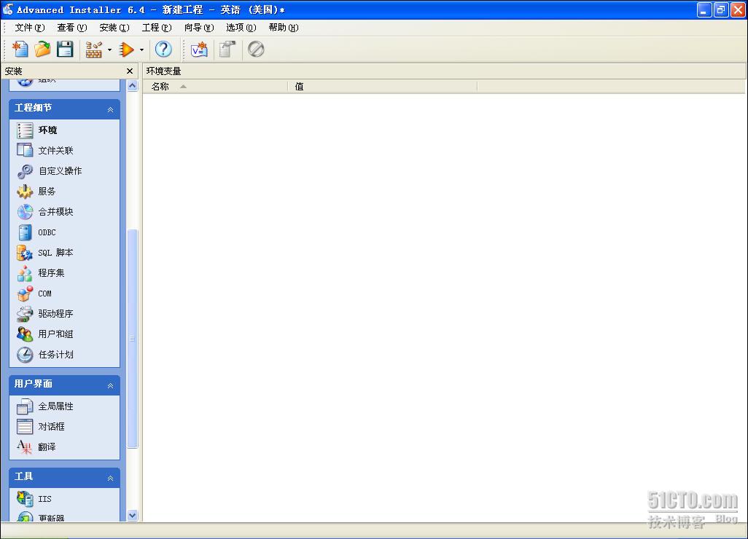Select the COM box icon
This screenshot has height=539, width=748.
coord(26,294)
